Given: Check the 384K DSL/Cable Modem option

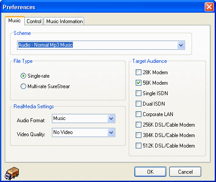Looking at the screenshot, I should [x=138, y=135].
